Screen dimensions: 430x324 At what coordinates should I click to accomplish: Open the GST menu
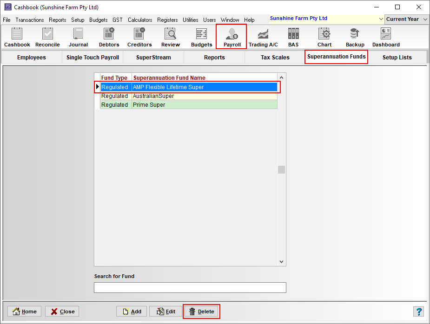[117, 19]
